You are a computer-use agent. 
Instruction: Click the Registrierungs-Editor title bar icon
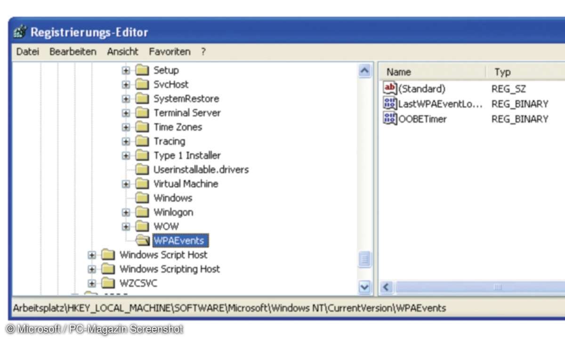[20, 32]
